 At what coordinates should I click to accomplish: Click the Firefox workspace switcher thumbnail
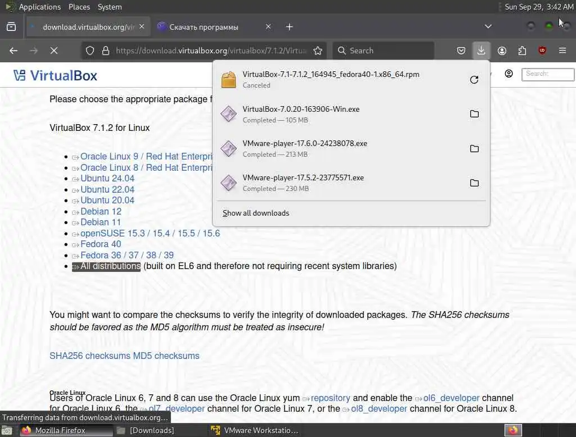(513, 430)
